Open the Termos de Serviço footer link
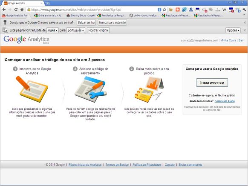The image size is (248, 186). click(x=117, y=165)
